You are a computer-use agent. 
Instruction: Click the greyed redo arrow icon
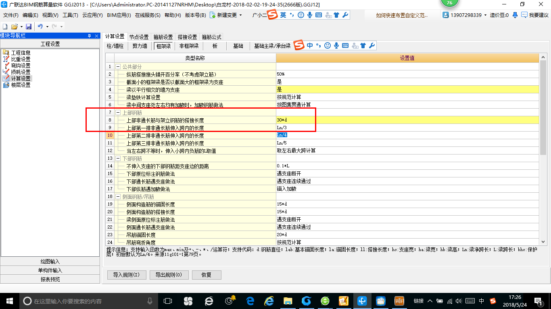pyautogui.click(x=54, y=27)
